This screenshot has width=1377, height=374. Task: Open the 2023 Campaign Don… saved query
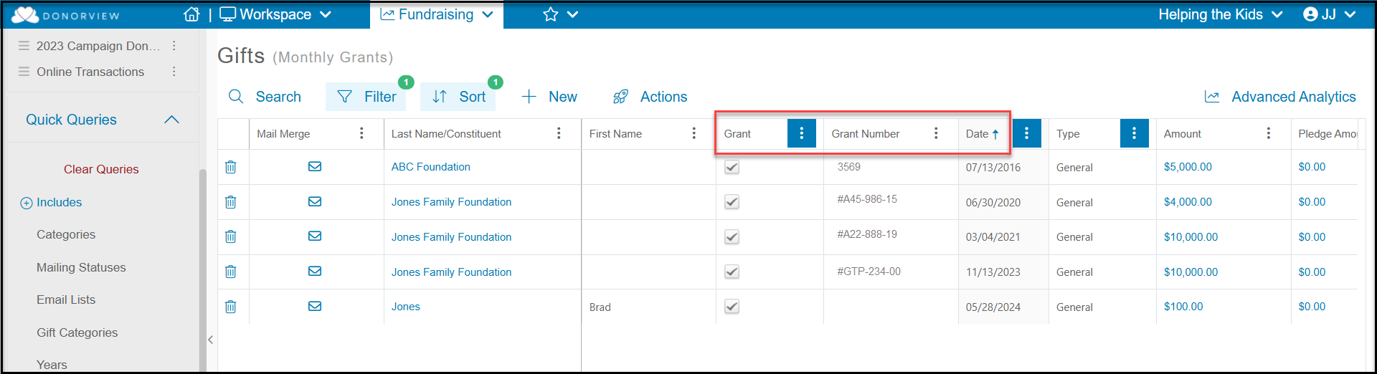(98, 46)
